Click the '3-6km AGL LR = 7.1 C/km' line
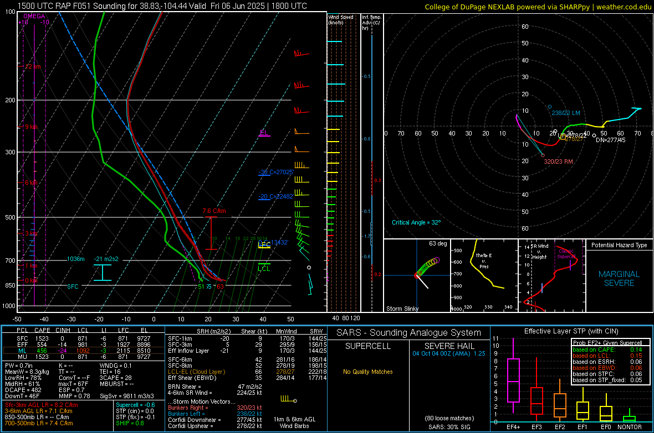 point(38,411)
